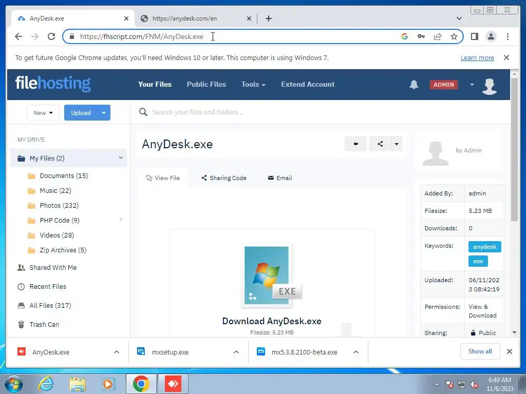Open the Tools dropdown menu

(253, 85)
